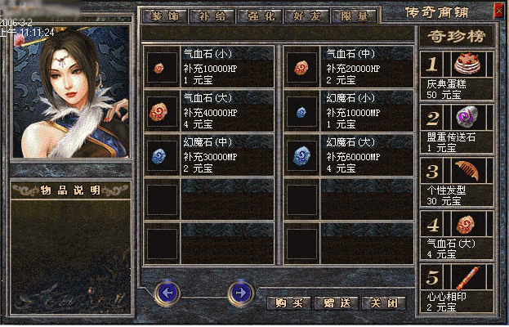Image resolution: width=509 pixels, height=327 pixels.
Task: Click the 心心相印 firecracker icon
Action: (x=468, y=277)
